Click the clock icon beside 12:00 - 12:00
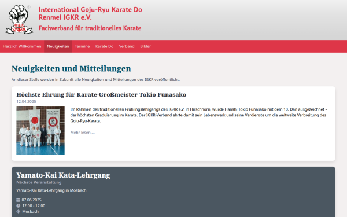The image size is (347, 217). coord(18,205)
